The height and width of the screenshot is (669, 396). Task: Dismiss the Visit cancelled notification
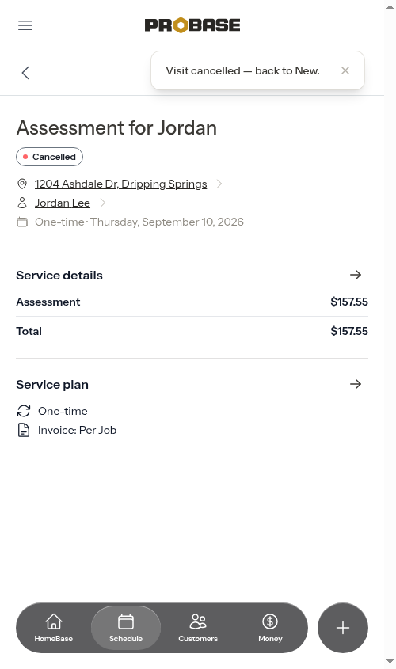click(345, 70)
